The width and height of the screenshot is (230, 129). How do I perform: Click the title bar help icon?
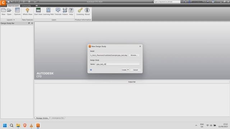(x=213, y=2)
